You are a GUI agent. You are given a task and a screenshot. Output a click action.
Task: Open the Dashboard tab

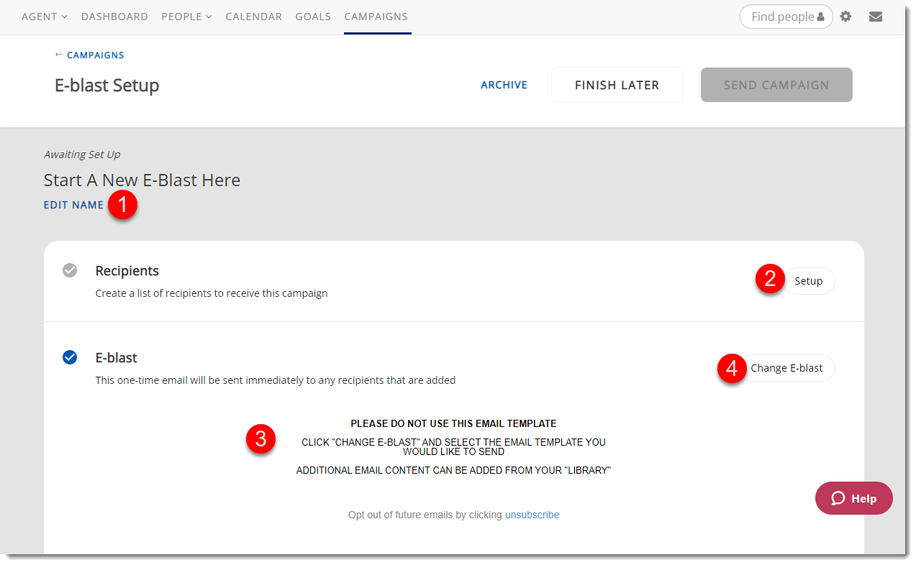[114, 17]
